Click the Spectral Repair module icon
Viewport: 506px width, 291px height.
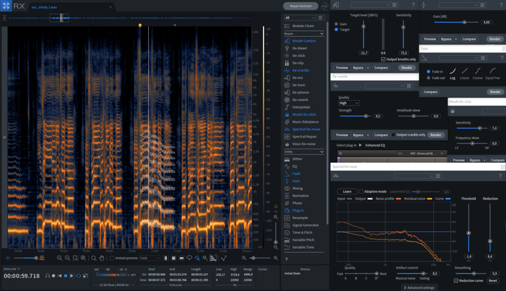(287, 137)
